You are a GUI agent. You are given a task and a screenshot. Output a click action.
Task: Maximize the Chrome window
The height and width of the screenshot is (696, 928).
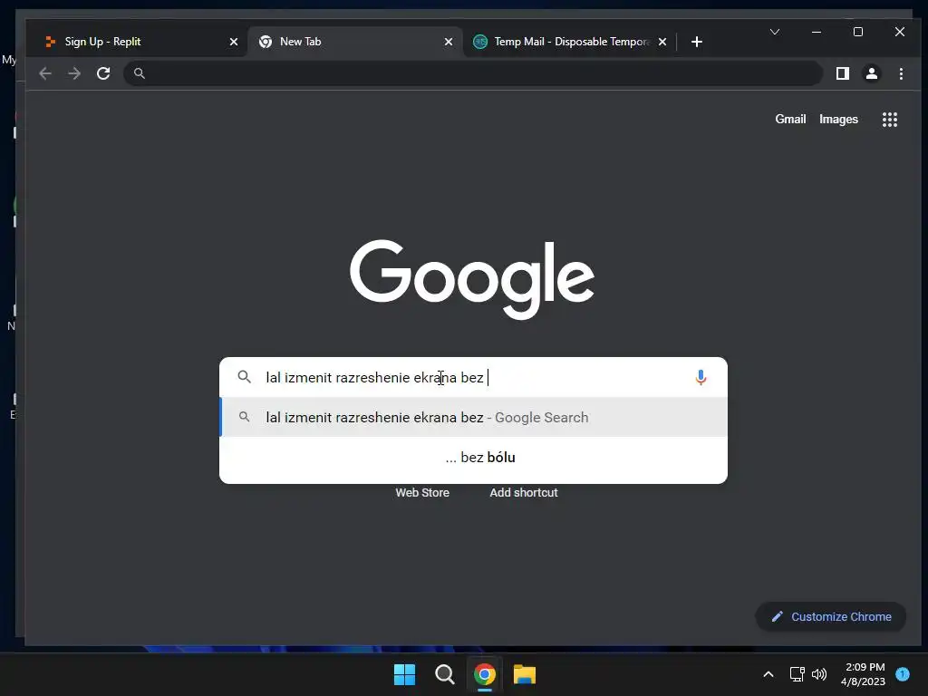(857, 32)
